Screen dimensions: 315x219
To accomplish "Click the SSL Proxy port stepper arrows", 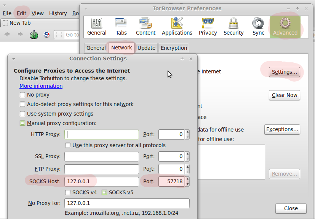I will pyautogui.click(x=187, y=156).
